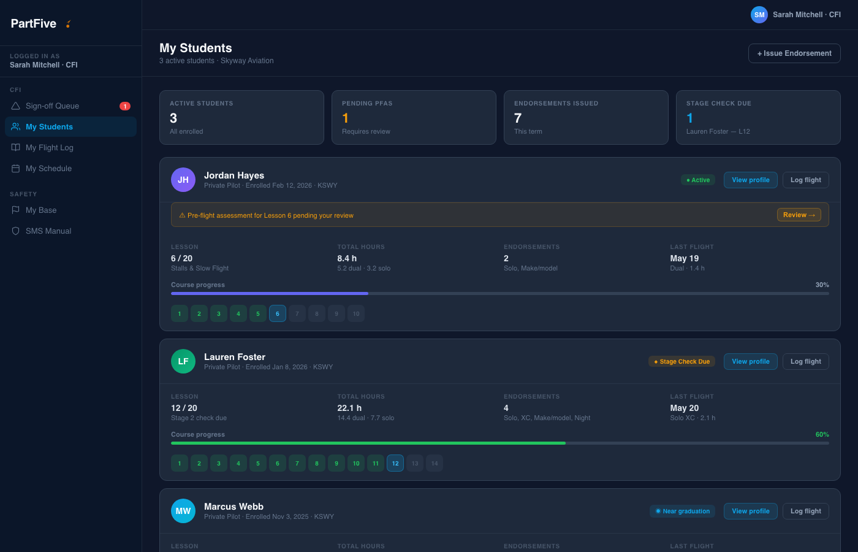Click the SMS Manual shield icon
The image size is (858, 552).
pos(16,231)
